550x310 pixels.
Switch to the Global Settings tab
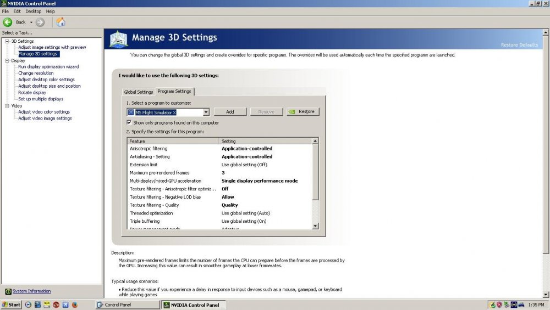139,92
